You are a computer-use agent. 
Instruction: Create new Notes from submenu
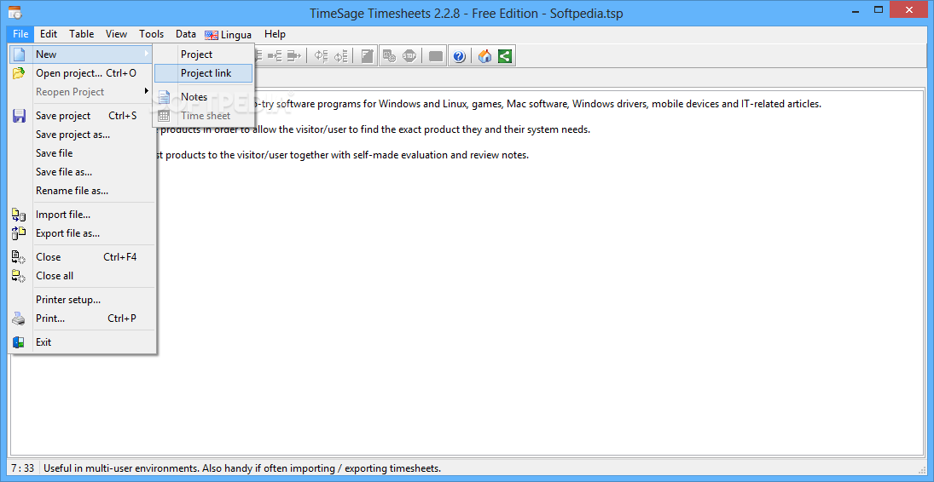pyautogui.click(x=204, y=97)
